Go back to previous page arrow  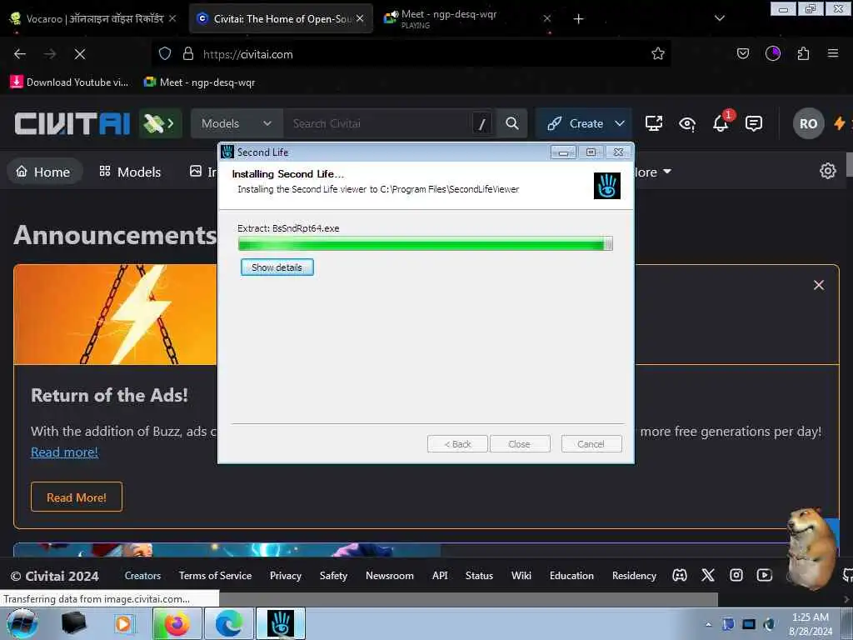20,54
